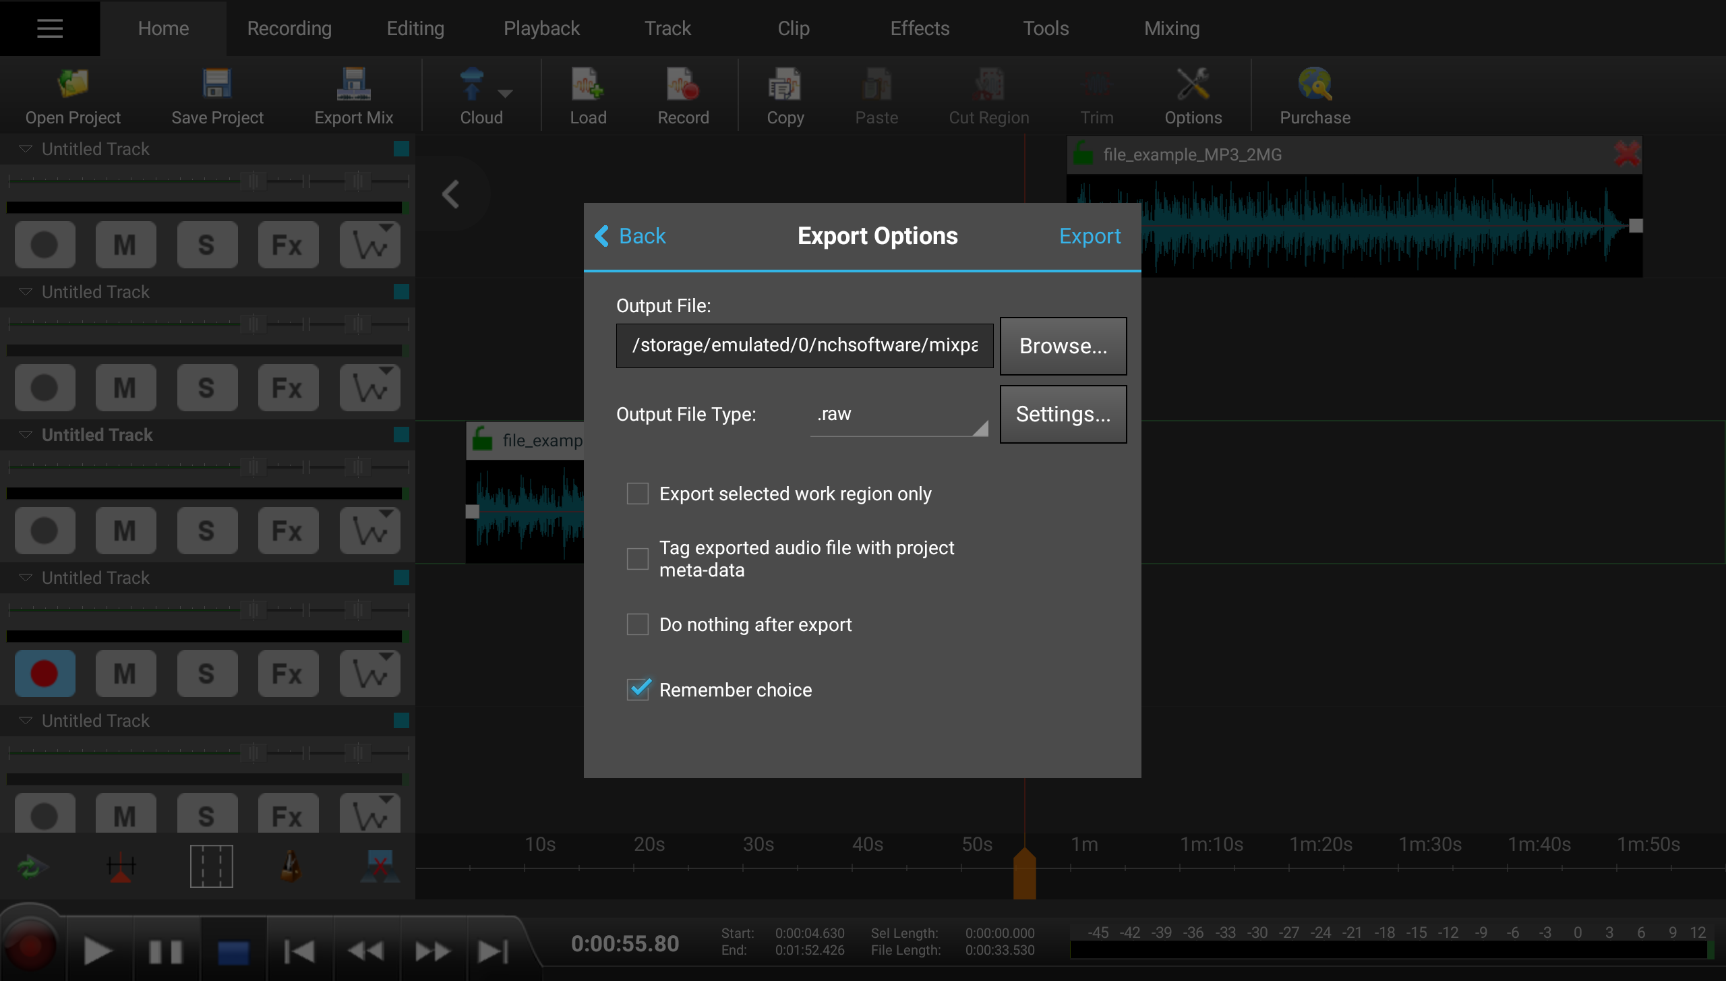This screenshot has height=981, width=1726.
Task: Check Do nothing after export
Action: click(x=637, y=624)
